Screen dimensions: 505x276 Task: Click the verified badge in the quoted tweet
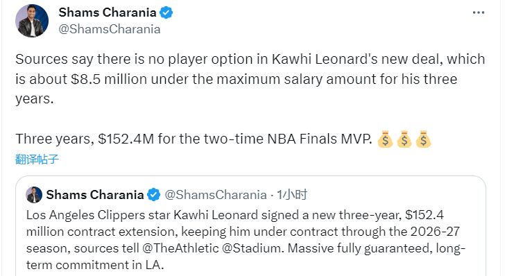153,195
